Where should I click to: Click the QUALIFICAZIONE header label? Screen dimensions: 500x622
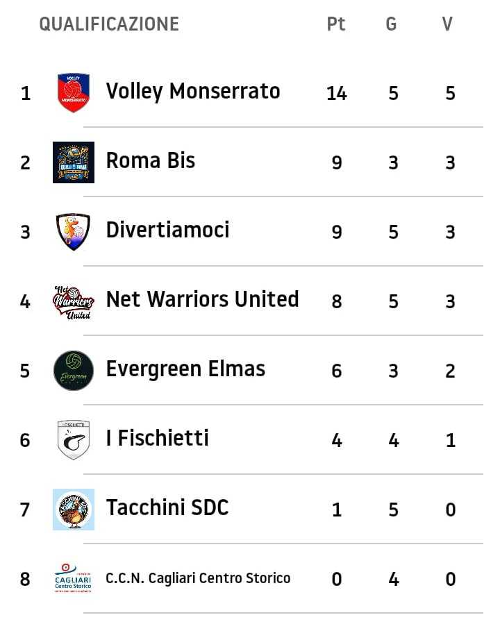[x=109, y=24]
